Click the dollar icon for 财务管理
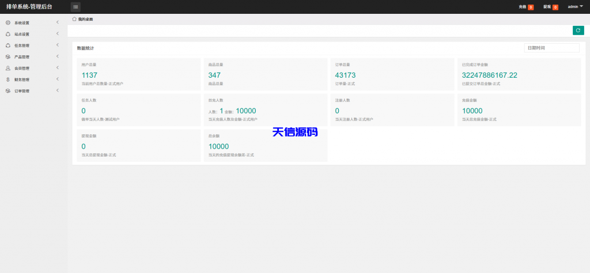 click(x=7, y=79)
